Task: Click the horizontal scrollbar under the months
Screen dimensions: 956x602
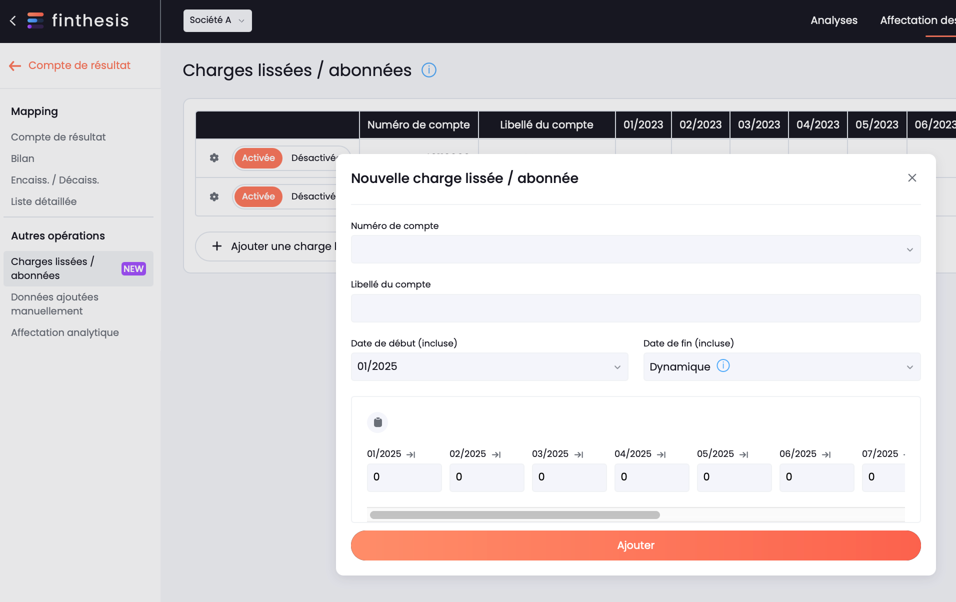Action: click(x=514, y=515)
